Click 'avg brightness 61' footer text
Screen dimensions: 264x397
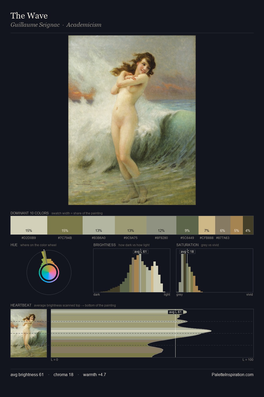pyautogui.click(x=27, y=375)
